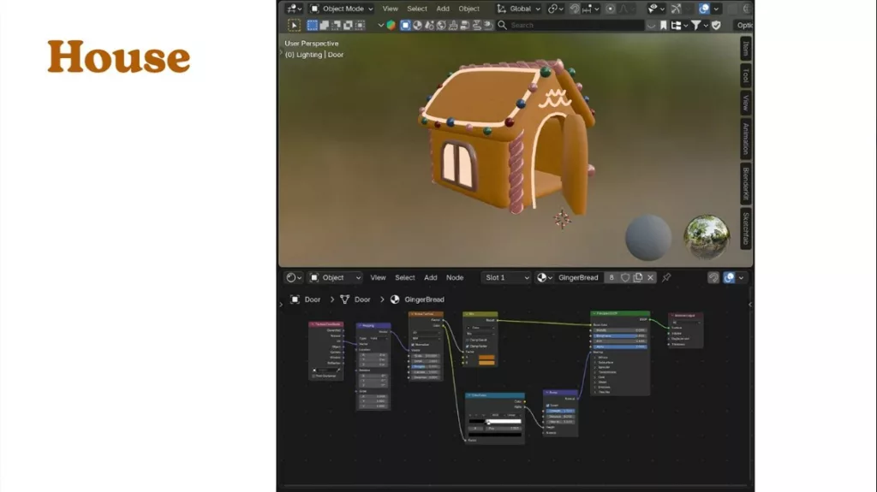Toggle viewport gizmos
Image resolution: width=877 pixels, height=492 pixels.
click(677, 9)
